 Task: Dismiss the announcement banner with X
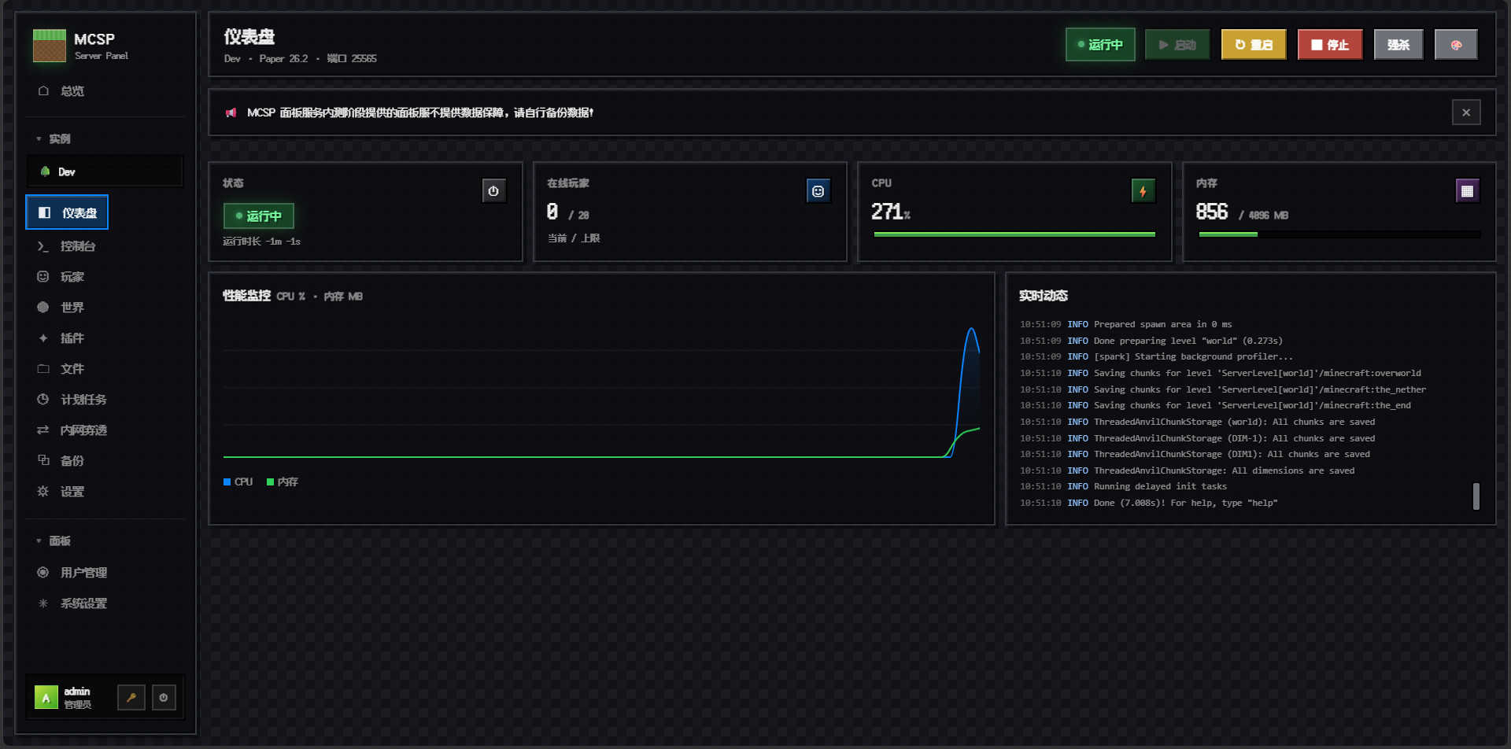(x=1466, y=113)
